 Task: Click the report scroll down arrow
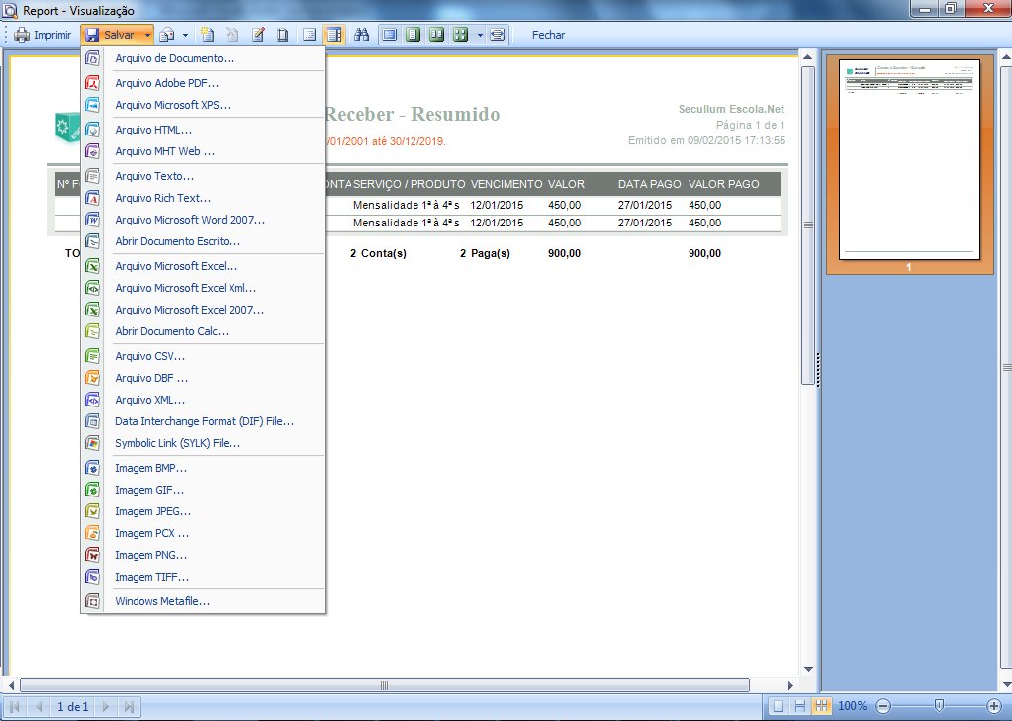(808, 670)
